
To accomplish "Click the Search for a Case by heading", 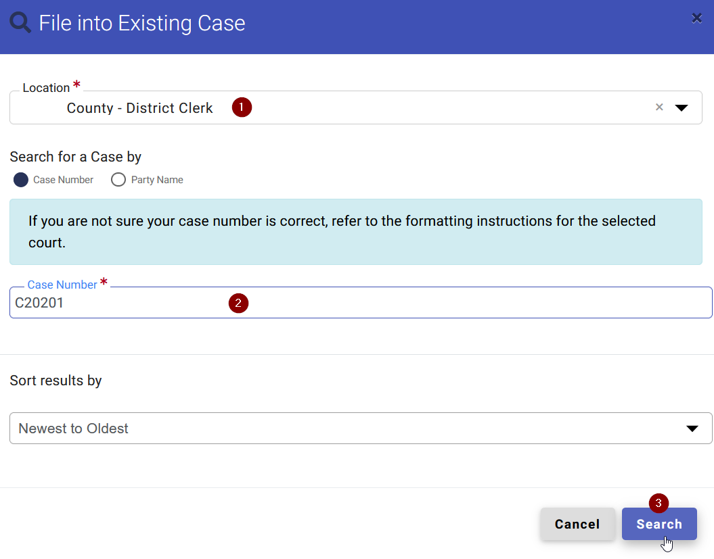I will [75, 156].
